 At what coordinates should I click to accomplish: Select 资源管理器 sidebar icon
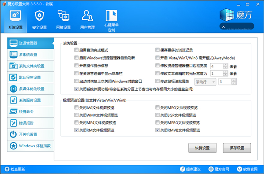pos(13,43)
